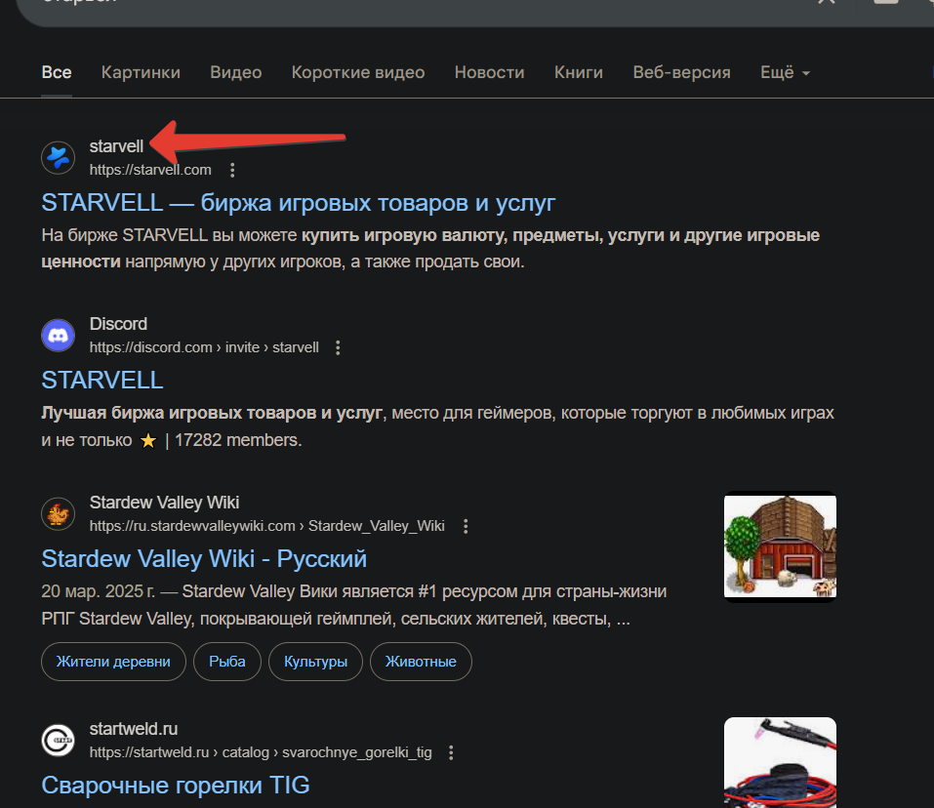Click the https://starvell.com URL text
Viewport: 934px width, 808px height.
pyautogui.click(x=150, y=170)
